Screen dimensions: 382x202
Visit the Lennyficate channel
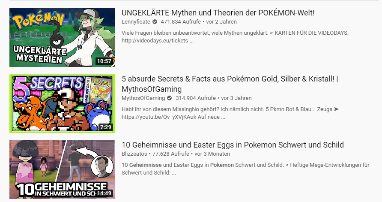click(x=136, y=22)
